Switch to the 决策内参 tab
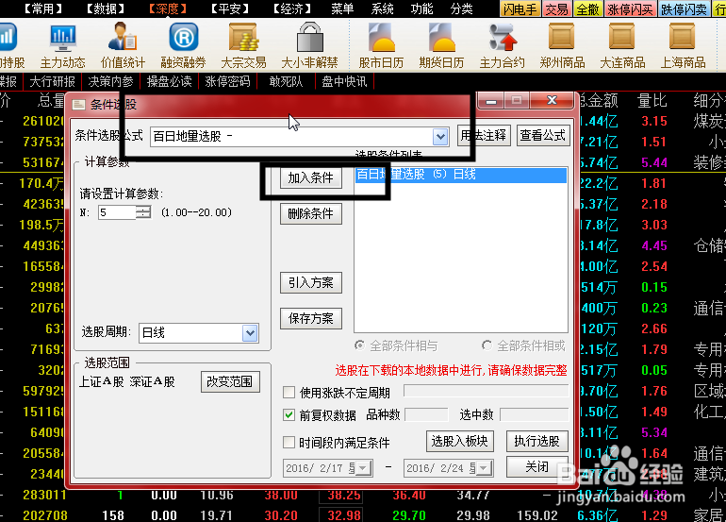 pyautogui.click(x=110, y=81)
